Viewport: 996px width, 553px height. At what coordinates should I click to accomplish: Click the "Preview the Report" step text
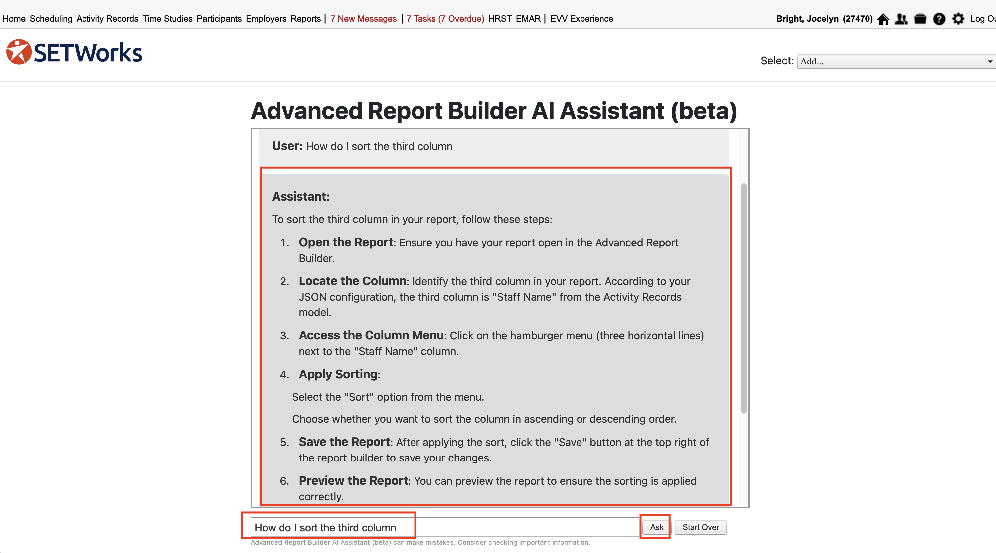(x=497, y=488)
